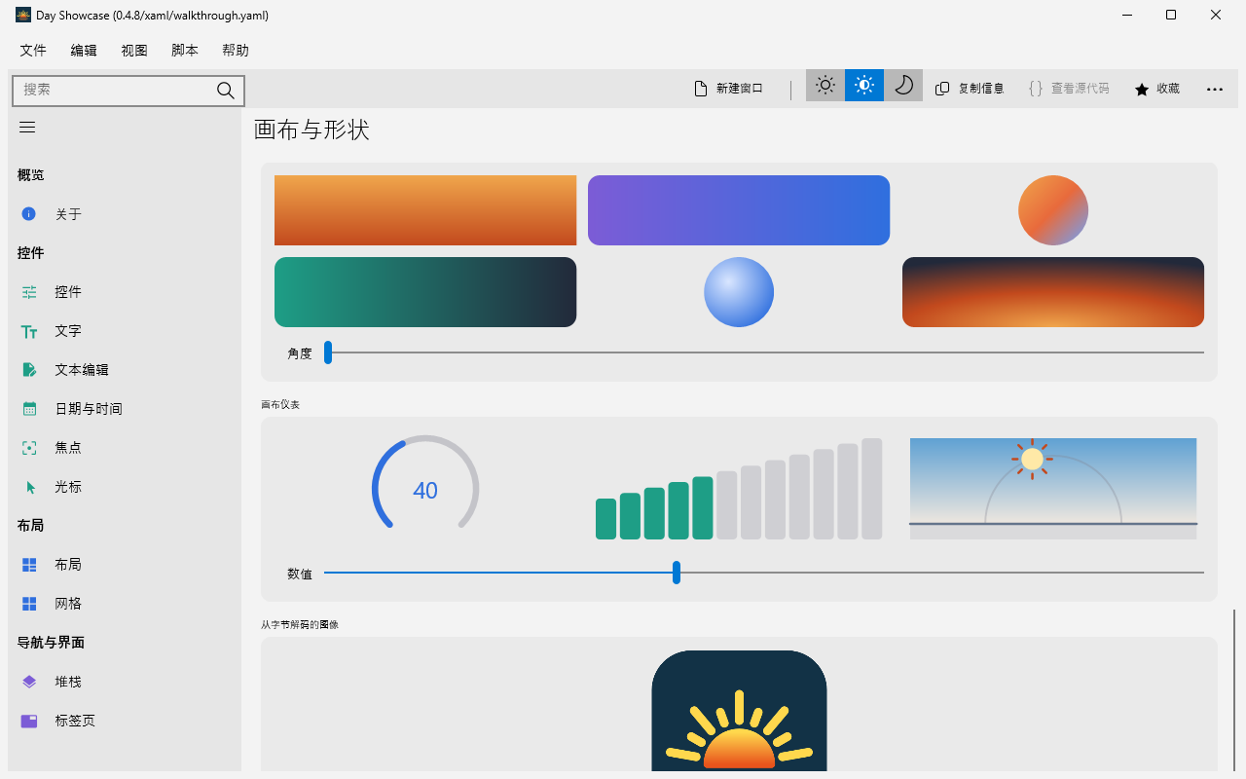This screenshot has height=779, width=1246.
Task: Switch to dark theme moon button
Action: click(903, 86)
